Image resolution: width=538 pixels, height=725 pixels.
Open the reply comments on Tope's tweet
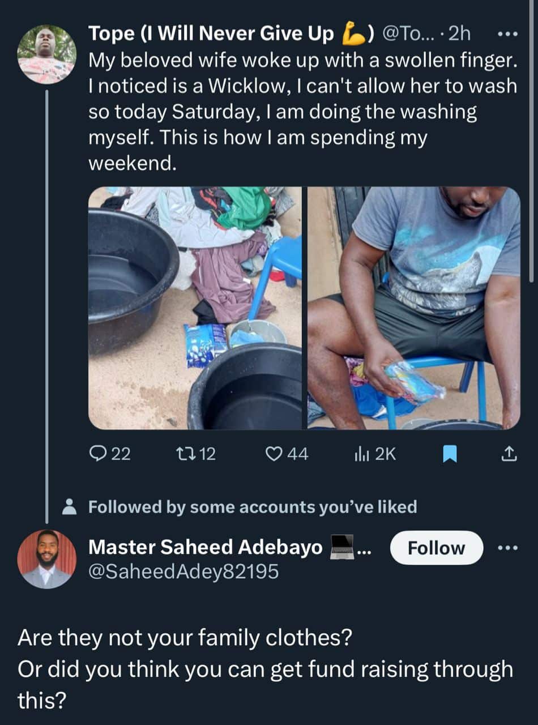coord(110,454)
